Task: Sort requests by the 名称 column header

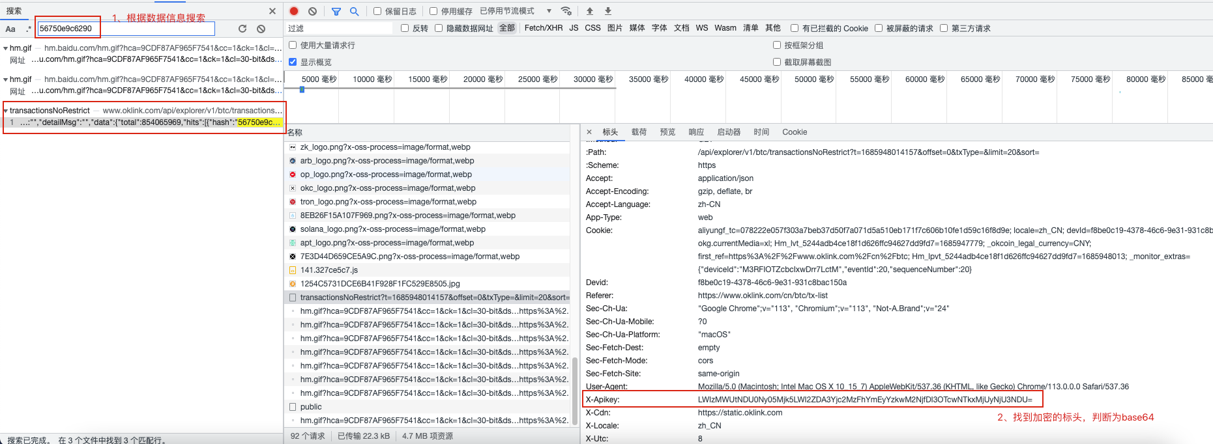Action: (427, 132)
